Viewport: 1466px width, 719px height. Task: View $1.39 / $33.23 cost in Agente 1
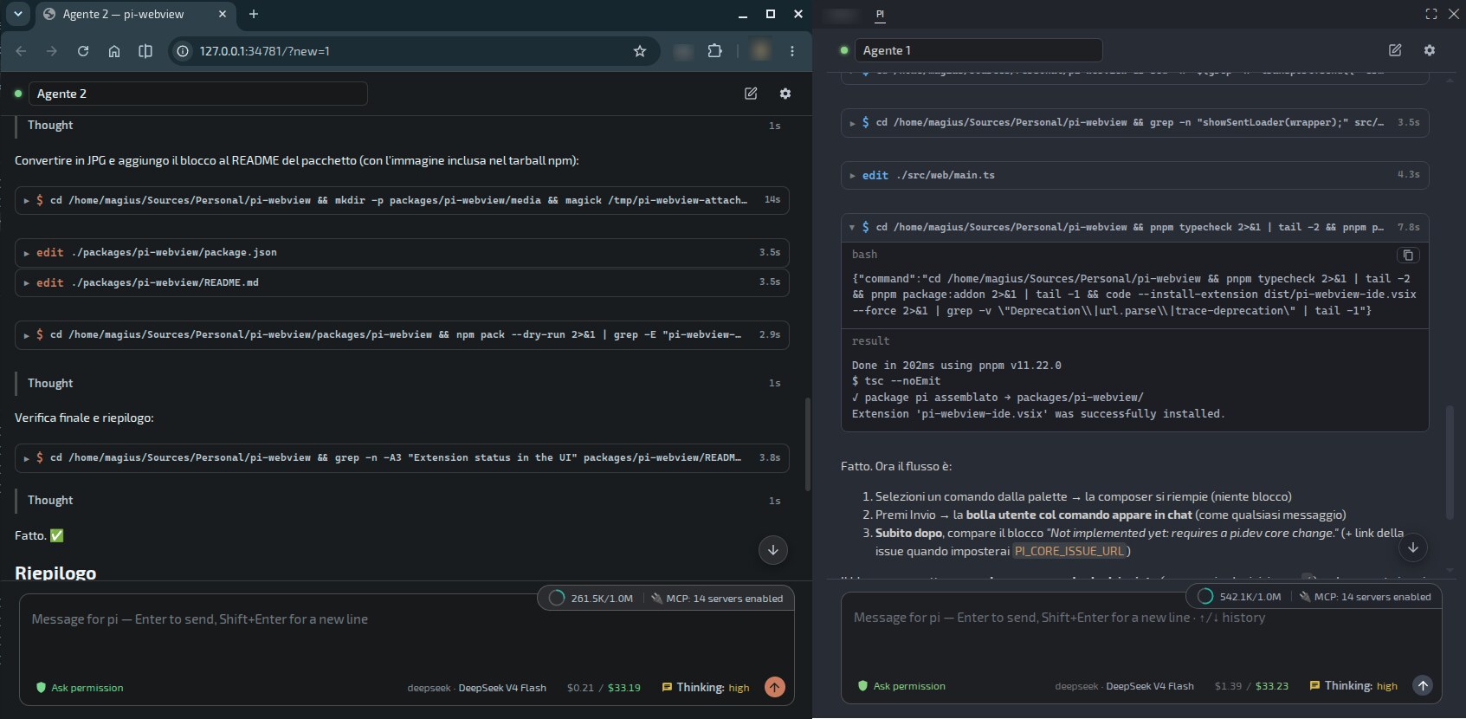[x=1251, y=686]
